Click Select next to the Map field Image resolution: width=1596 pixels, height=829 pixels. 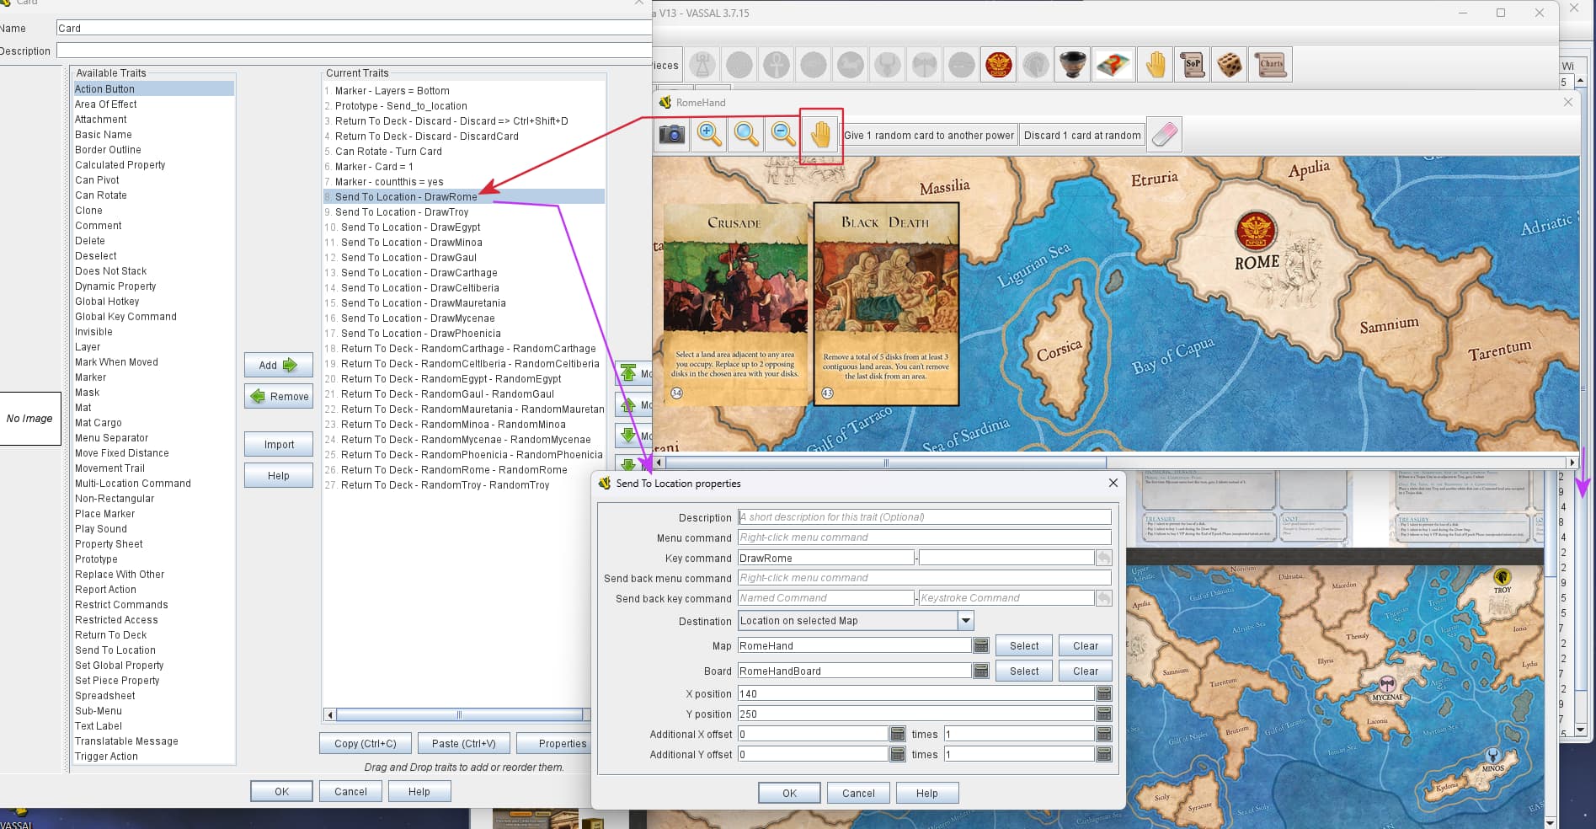[x=1024, y=646]
